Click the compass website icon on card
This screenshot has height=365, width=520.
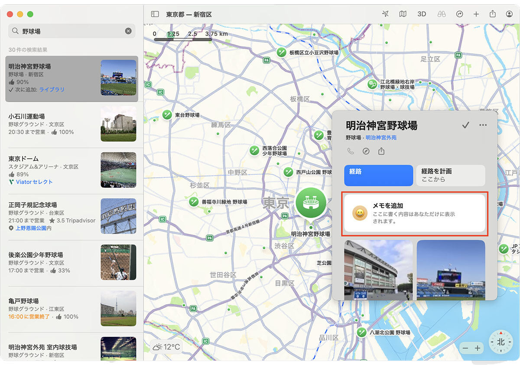[366, 151]
